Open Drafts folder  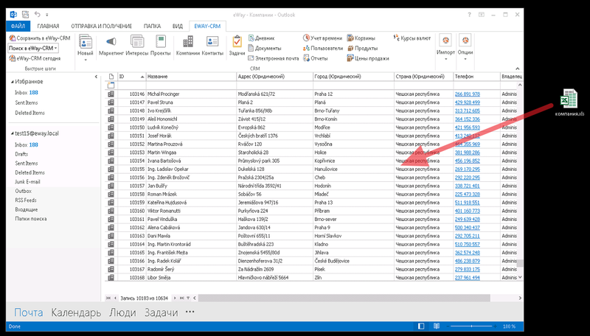click(21, 154)
